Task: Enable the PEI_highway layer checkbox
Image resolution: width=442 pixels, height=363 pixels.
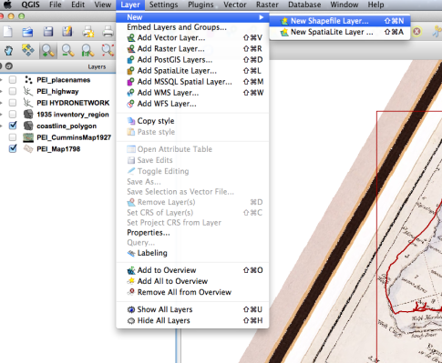Action: pyautogui.click(x=13, y=91)
